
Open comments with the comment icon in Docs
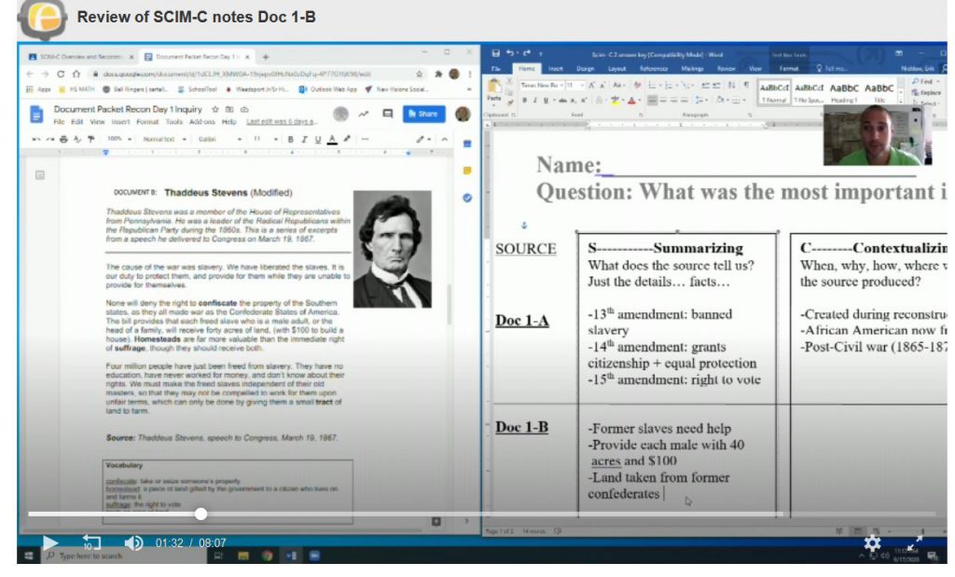click(386, 113)
